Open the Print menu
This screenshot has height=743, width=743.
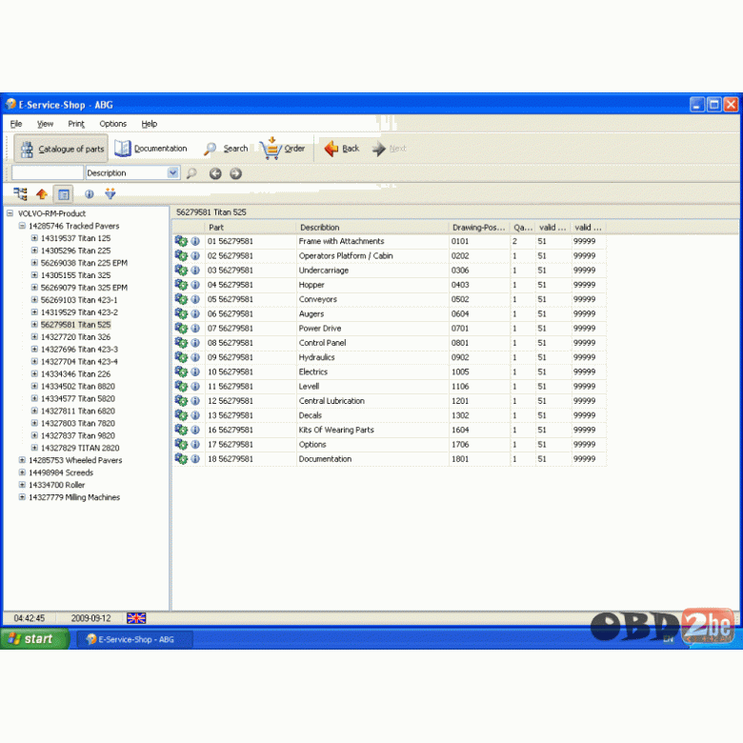[76, 124]
